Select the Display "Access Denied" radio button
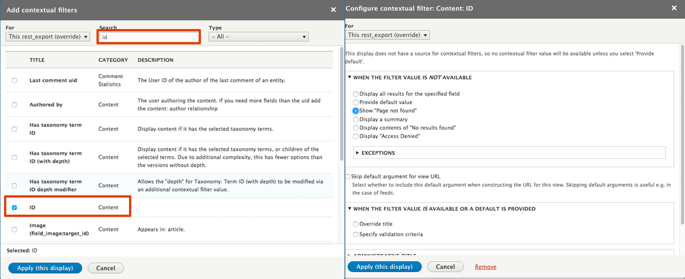Image resolution: width=685 pixels, height=279 pixels. (x=356, y=137)
